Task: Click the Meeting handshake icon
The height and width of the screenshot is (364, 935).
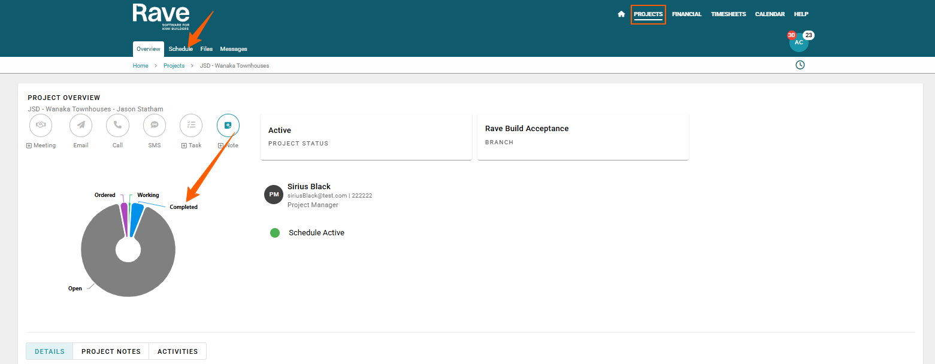Action: click(x=41, y=125)
